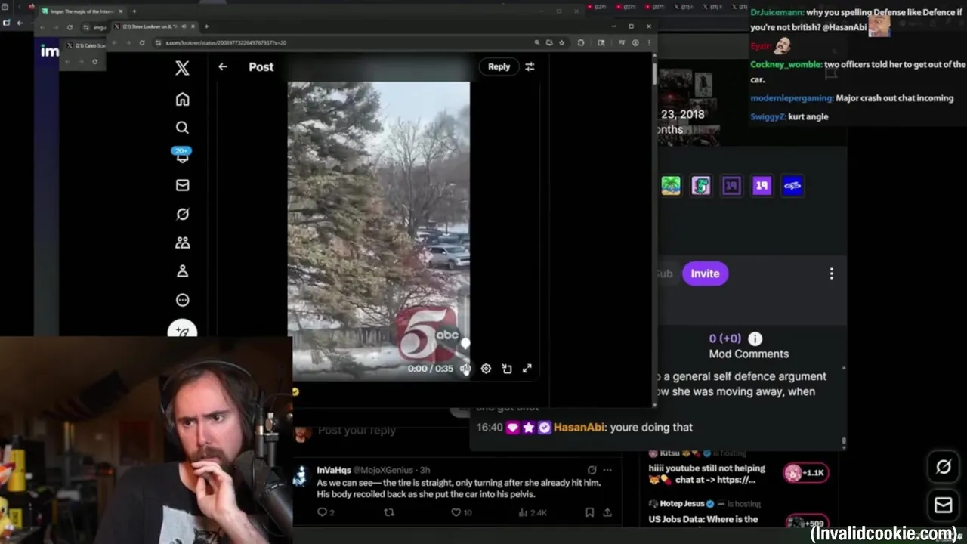
Task: Share the InVaHqs reply
Action: 607,512
